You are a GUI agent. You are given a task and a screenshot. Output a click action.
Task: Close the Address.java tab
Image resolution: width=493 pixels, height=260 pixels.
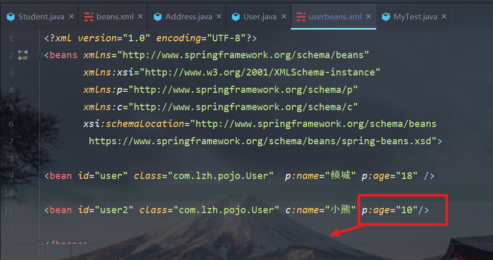(x=219, y=16)
